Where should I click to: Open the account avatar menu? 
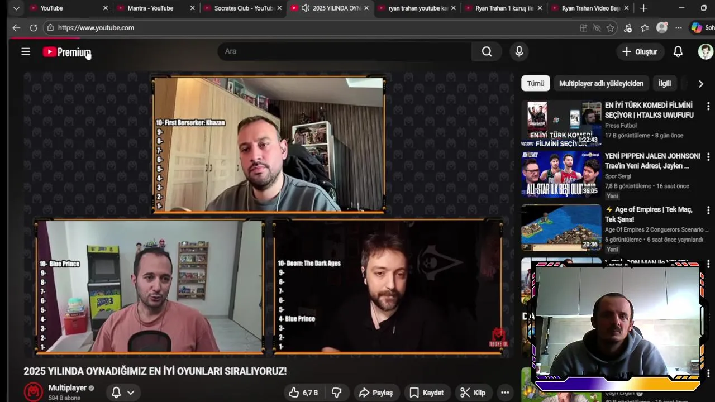click(706, 51)
